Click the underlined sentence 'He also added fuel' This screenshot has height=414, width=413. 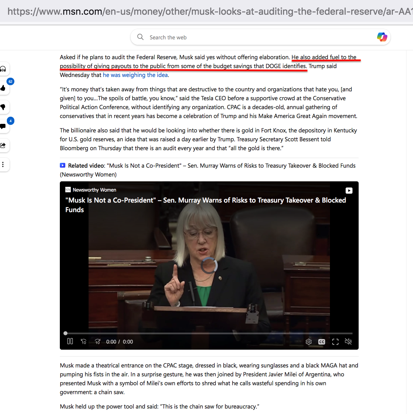(x=209, y=62)
